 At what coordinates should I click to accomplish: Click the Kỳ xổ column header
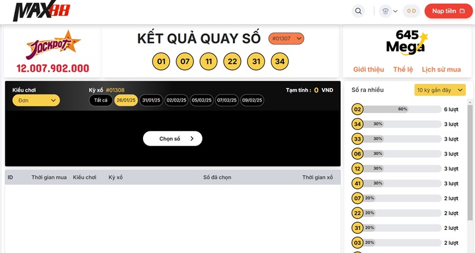[x=115, y=177]
